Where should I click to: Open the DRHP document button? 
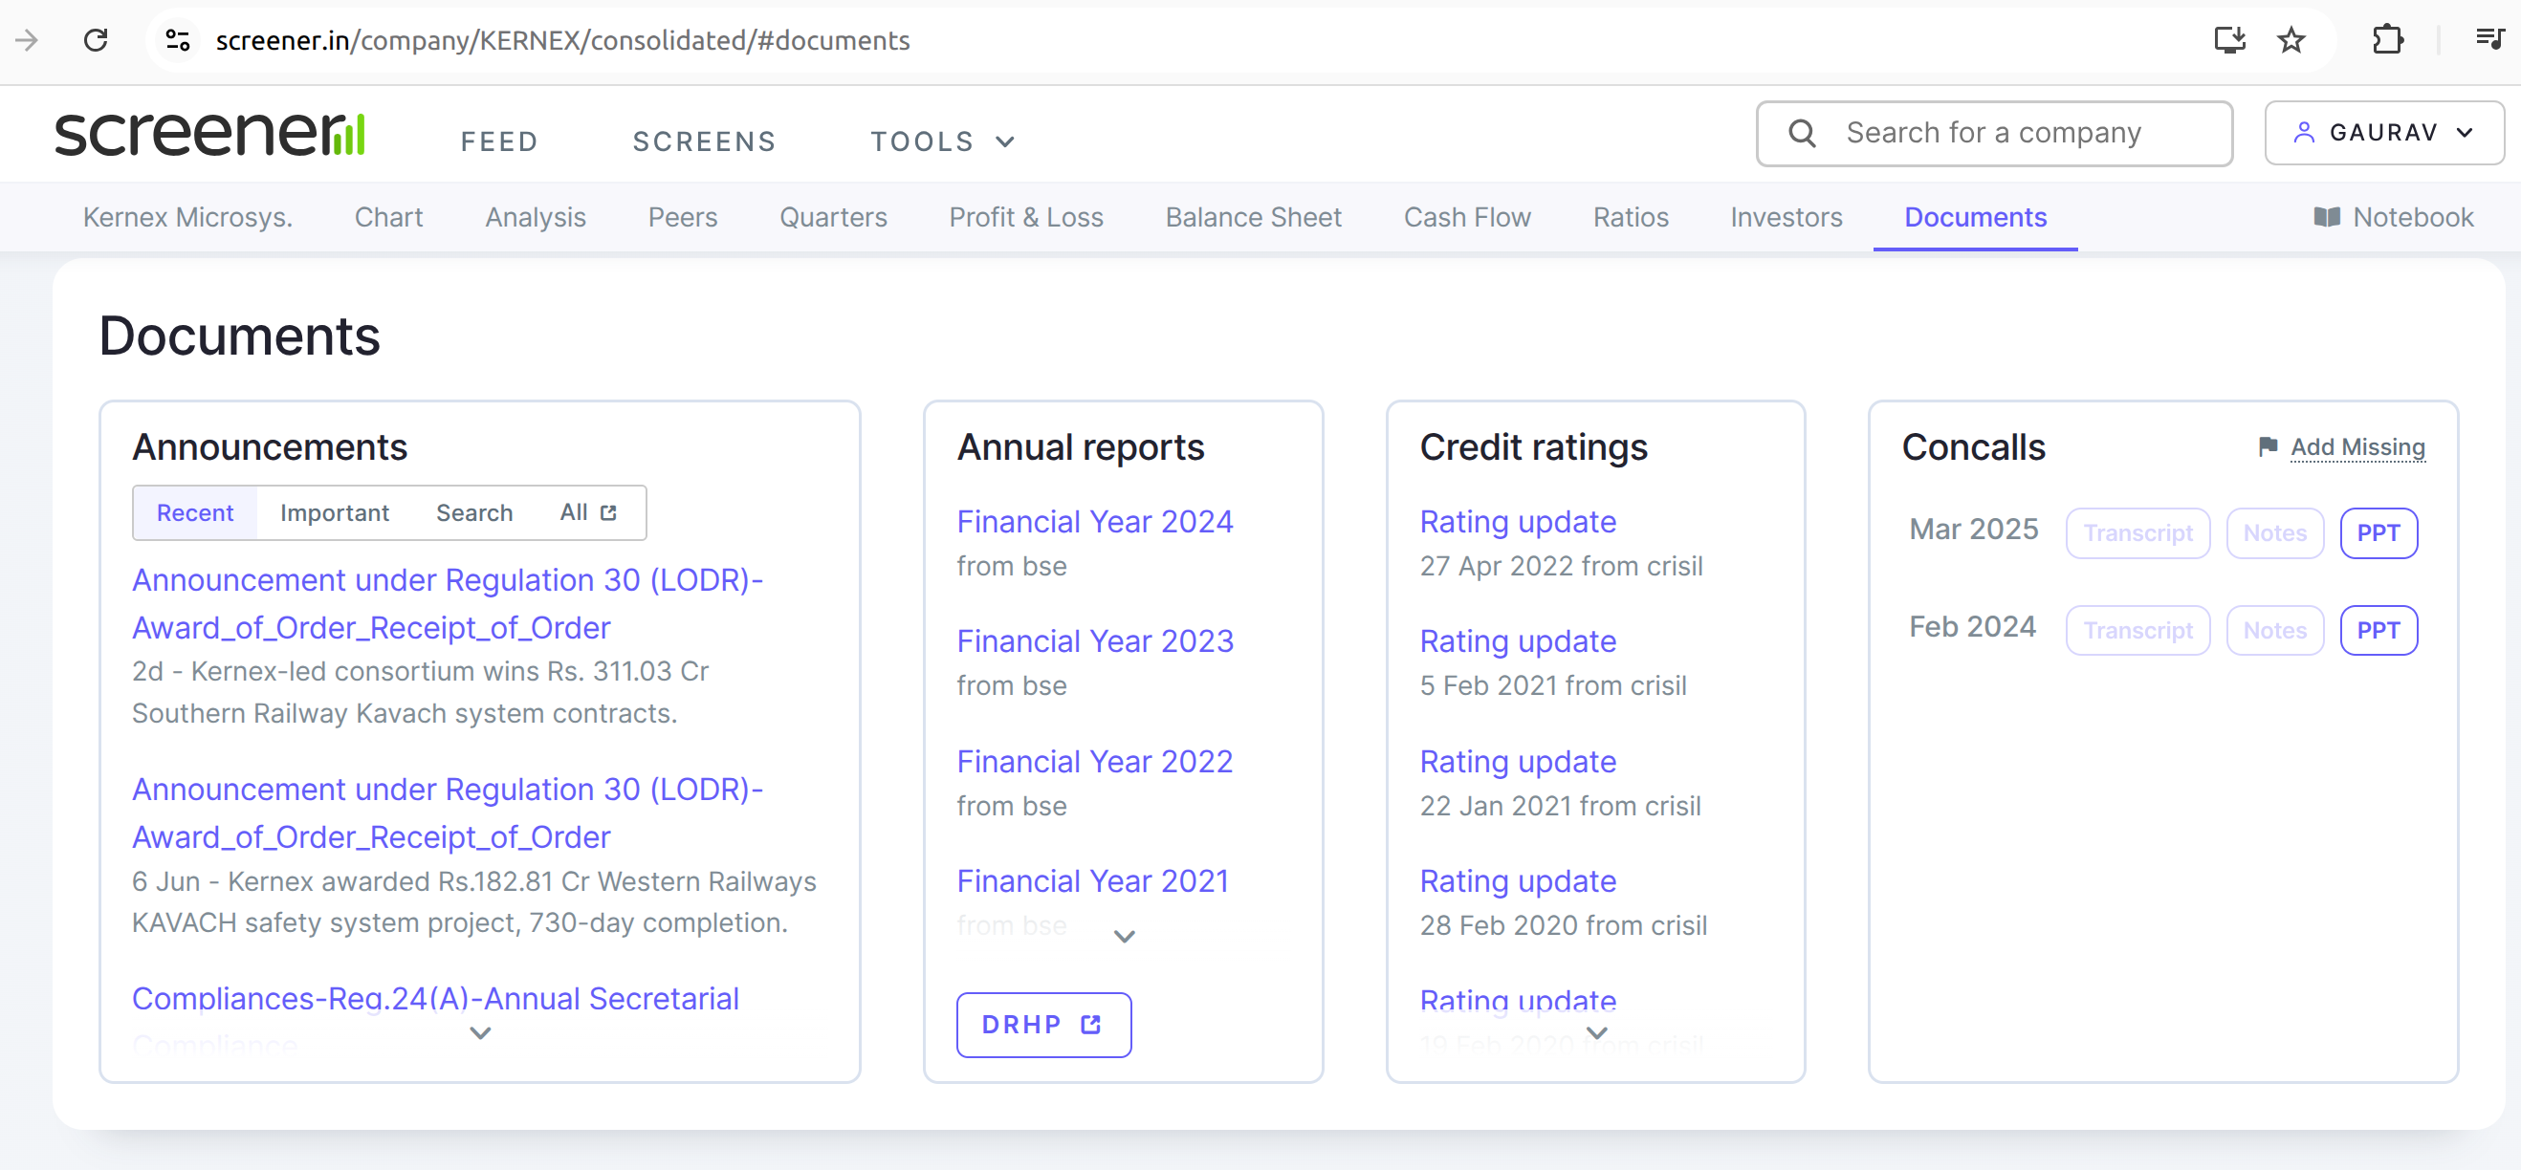click(x=1043, y=1025)
